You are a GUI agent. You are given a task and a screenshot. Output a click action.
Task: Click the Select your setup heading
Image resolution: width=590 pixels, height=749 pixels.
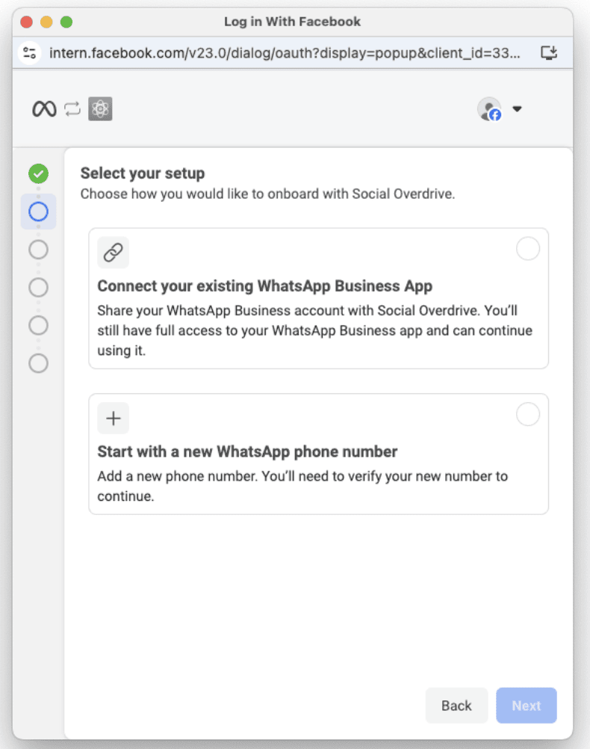143,173
